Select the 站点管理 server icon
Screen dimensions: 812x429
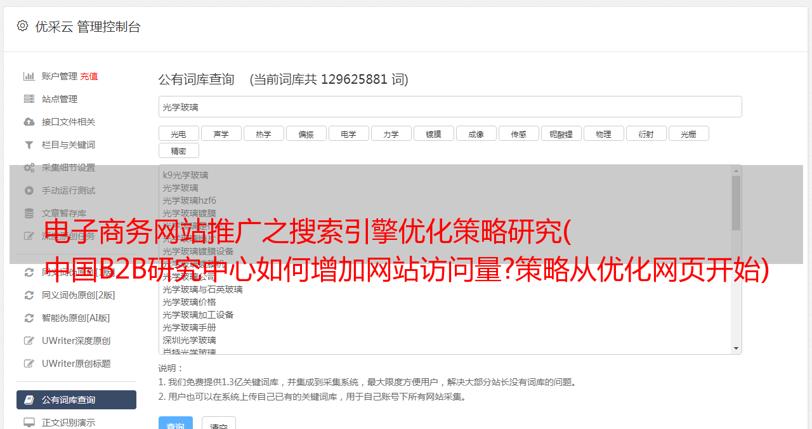pos(29,99)
